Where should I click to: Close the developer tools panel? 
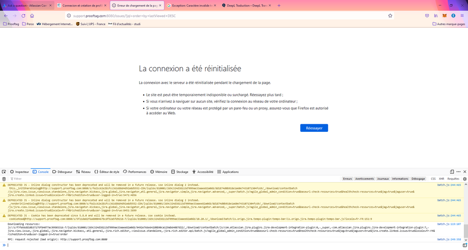tap(465, 171)
